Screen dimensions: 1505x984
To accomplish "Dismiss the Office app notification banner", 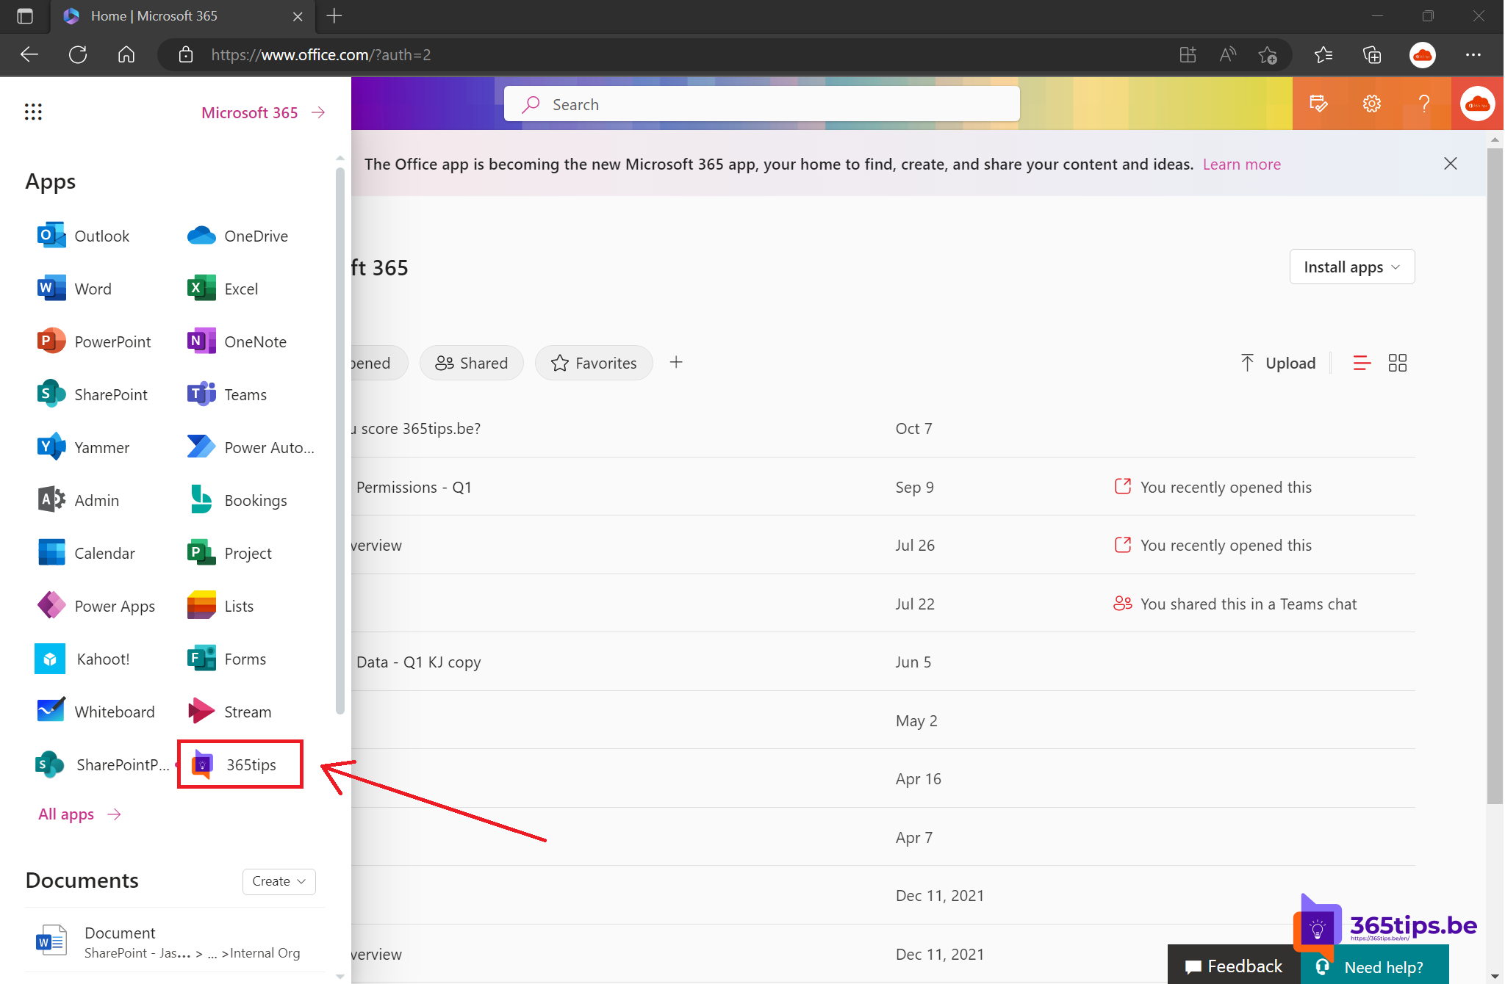I will pos(1450,164).
